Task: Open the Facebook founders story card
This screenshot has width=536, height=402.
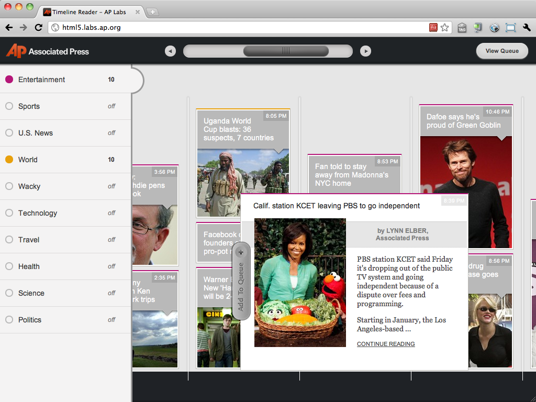Action: [219, 243]
